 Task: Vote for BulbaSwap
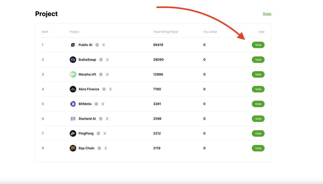[x=258, y=60]
